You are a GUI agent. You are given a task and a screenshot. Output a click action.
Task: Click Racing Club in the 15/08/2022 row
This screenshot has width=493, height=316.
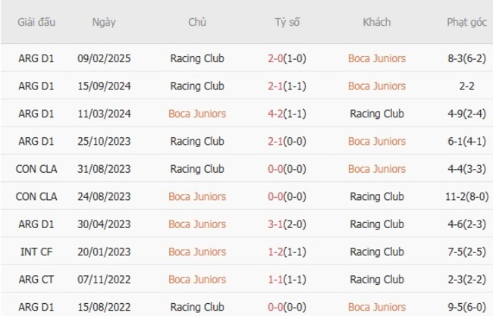[x=197, y=307]
